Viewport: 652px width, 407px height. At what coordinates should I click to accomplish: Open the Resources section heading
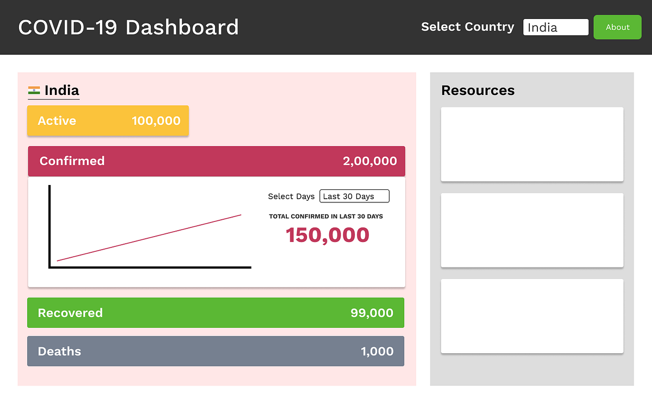pyautogui.click(x=478, y=90)
